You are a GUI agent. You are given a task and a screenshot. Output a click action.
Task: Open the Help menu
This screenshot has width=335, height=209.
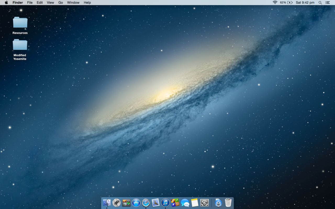point(87,3)
